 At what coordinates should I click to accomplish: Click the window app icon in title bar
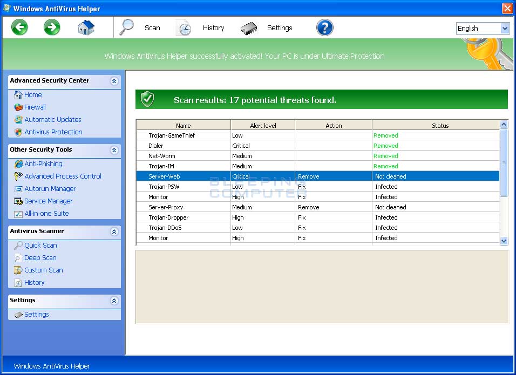click(6, 8)
